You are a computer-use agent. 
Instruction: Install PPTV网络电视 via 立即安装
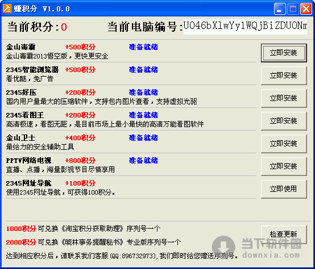point(284,166)
